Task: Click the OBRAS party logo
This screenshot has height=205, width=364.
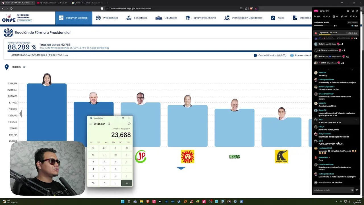Action: 235,157
